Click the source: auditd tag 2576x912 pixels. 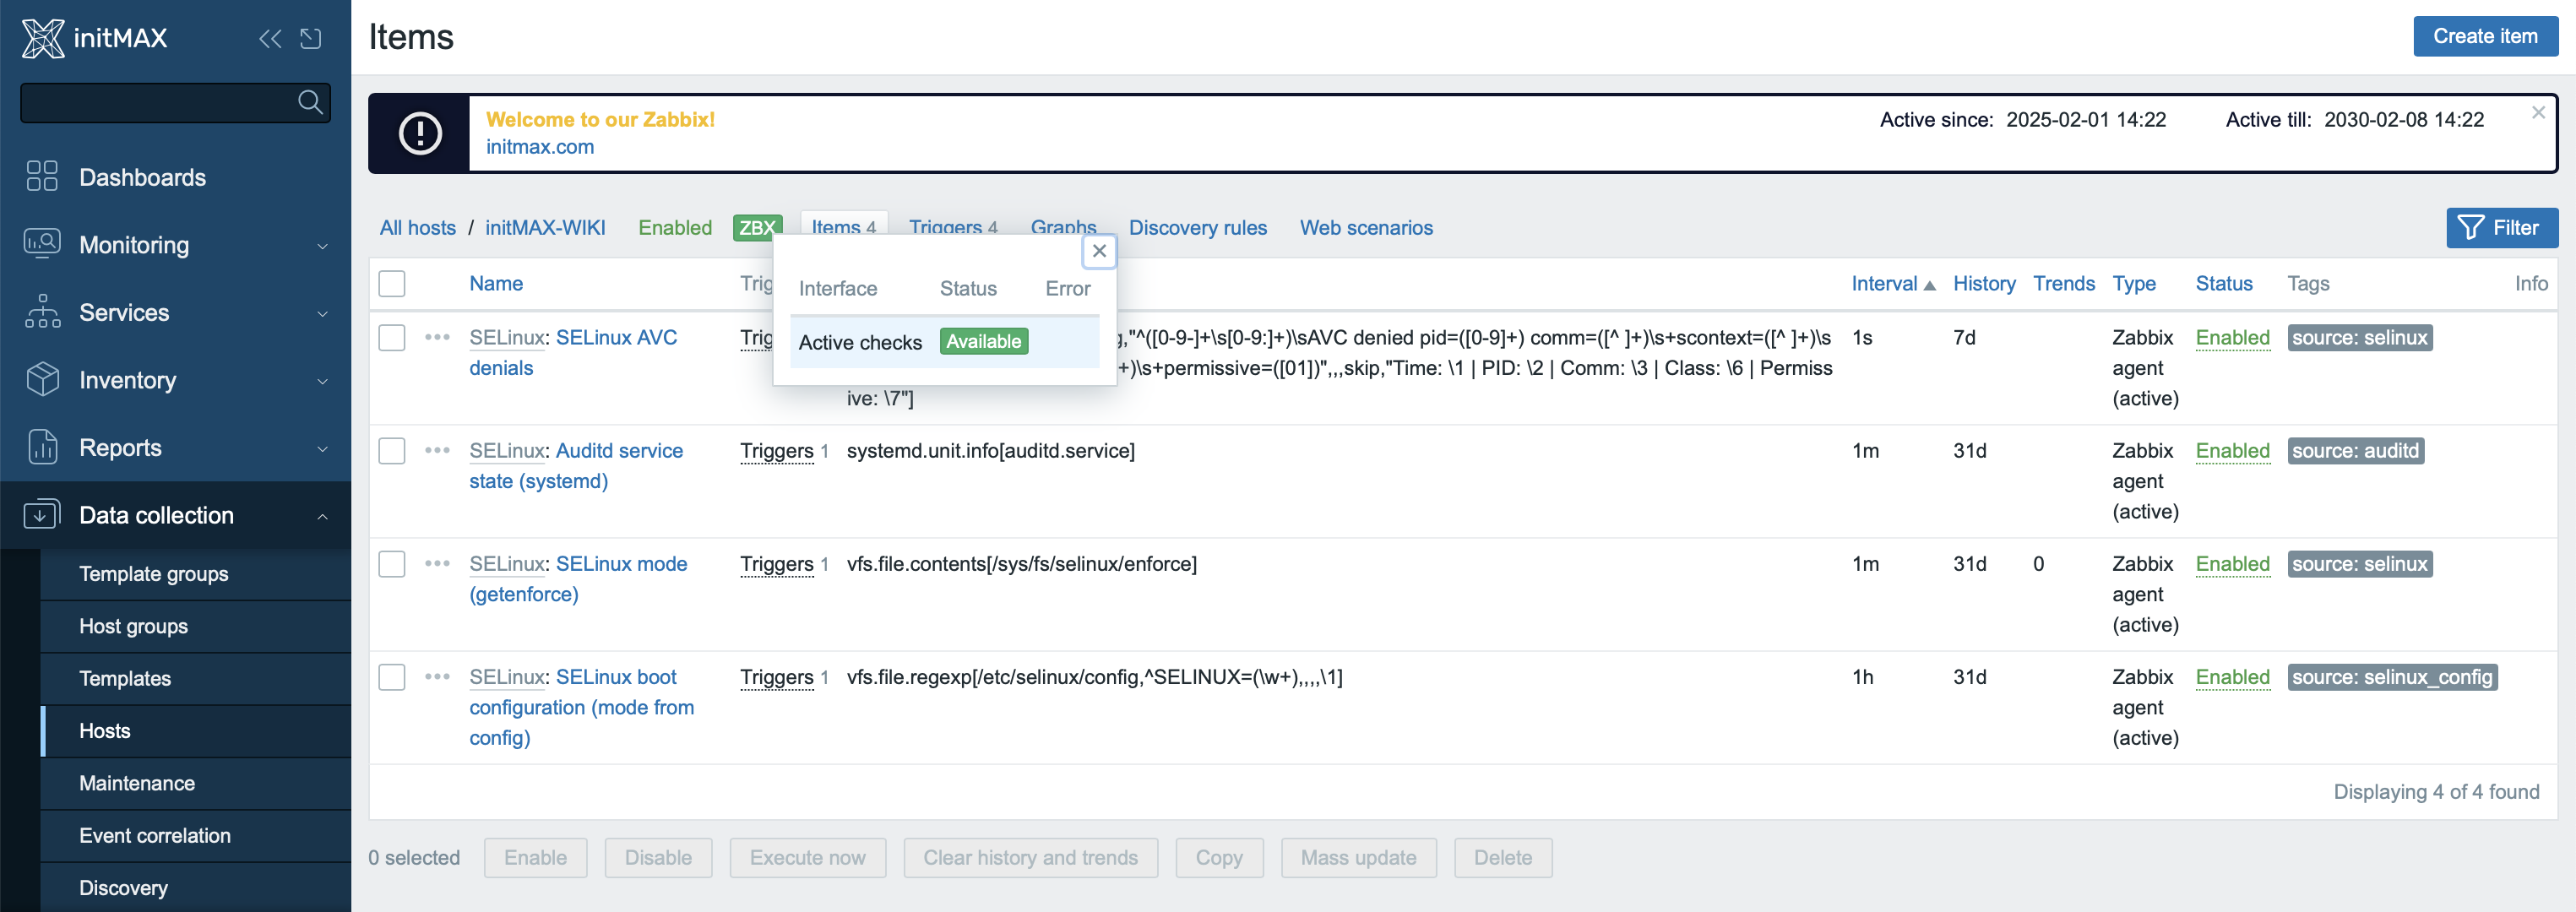tap(2355, 450)
